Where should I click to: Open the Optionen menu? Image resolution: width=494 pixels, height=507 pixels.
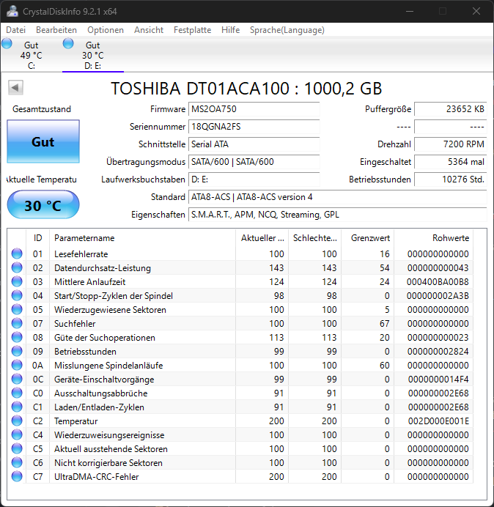point(106,30)
